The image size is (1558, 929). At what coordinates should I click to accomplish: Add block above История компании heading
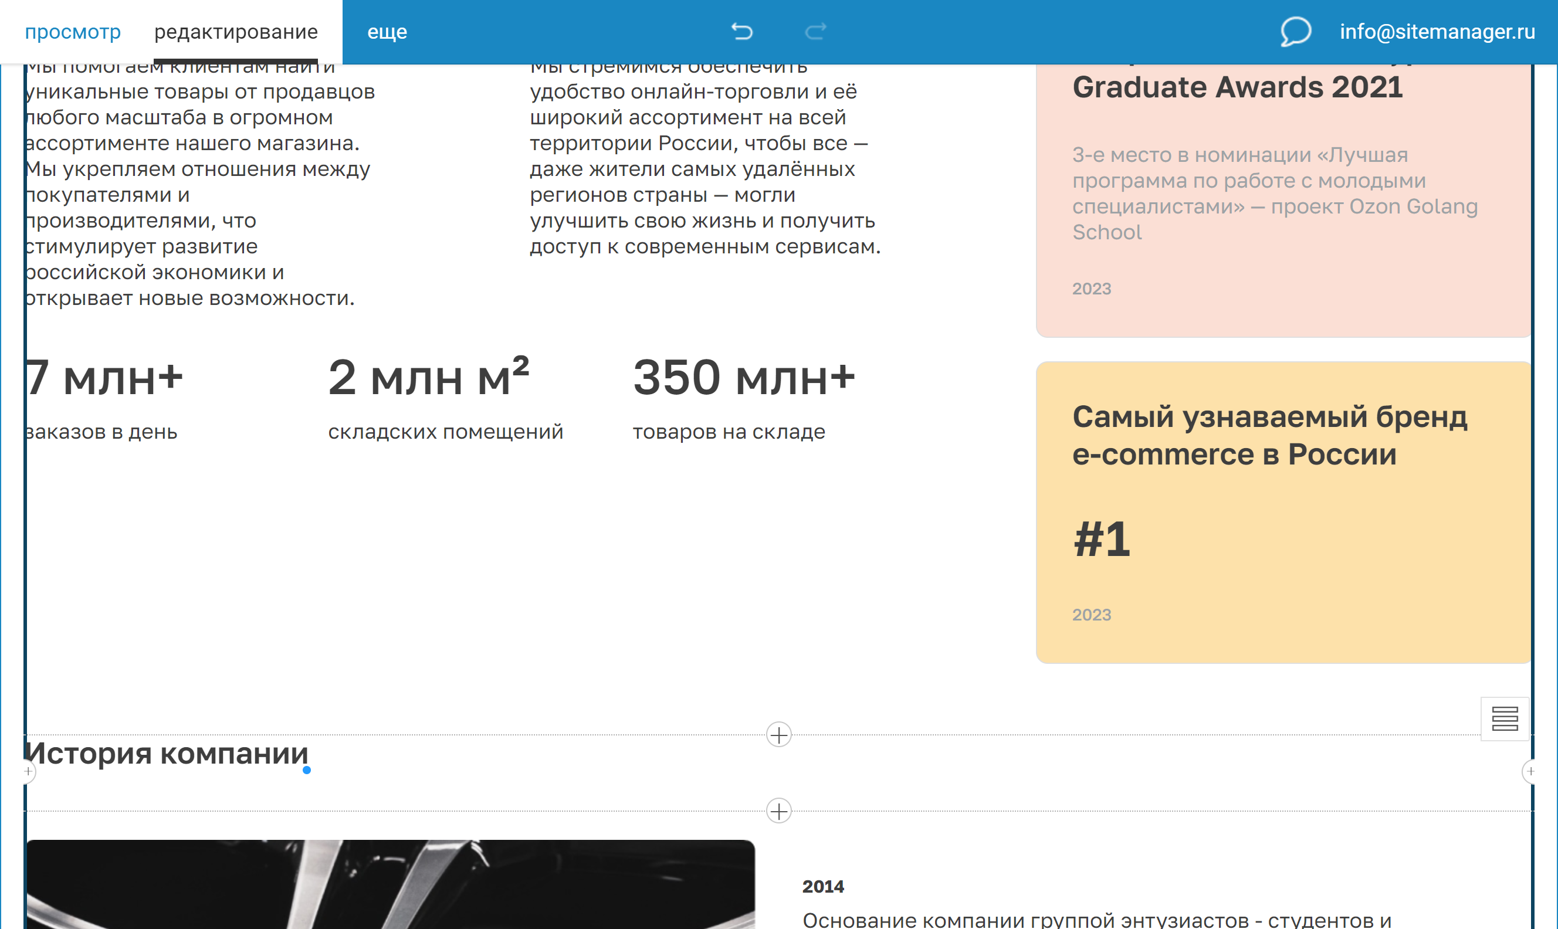(778, 734)
